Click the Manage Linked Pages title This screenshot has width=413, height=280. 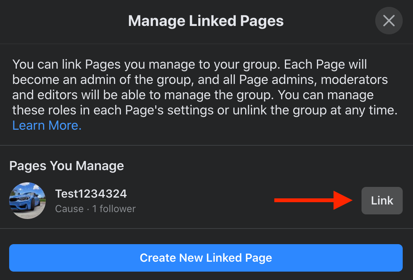point(206,21)
